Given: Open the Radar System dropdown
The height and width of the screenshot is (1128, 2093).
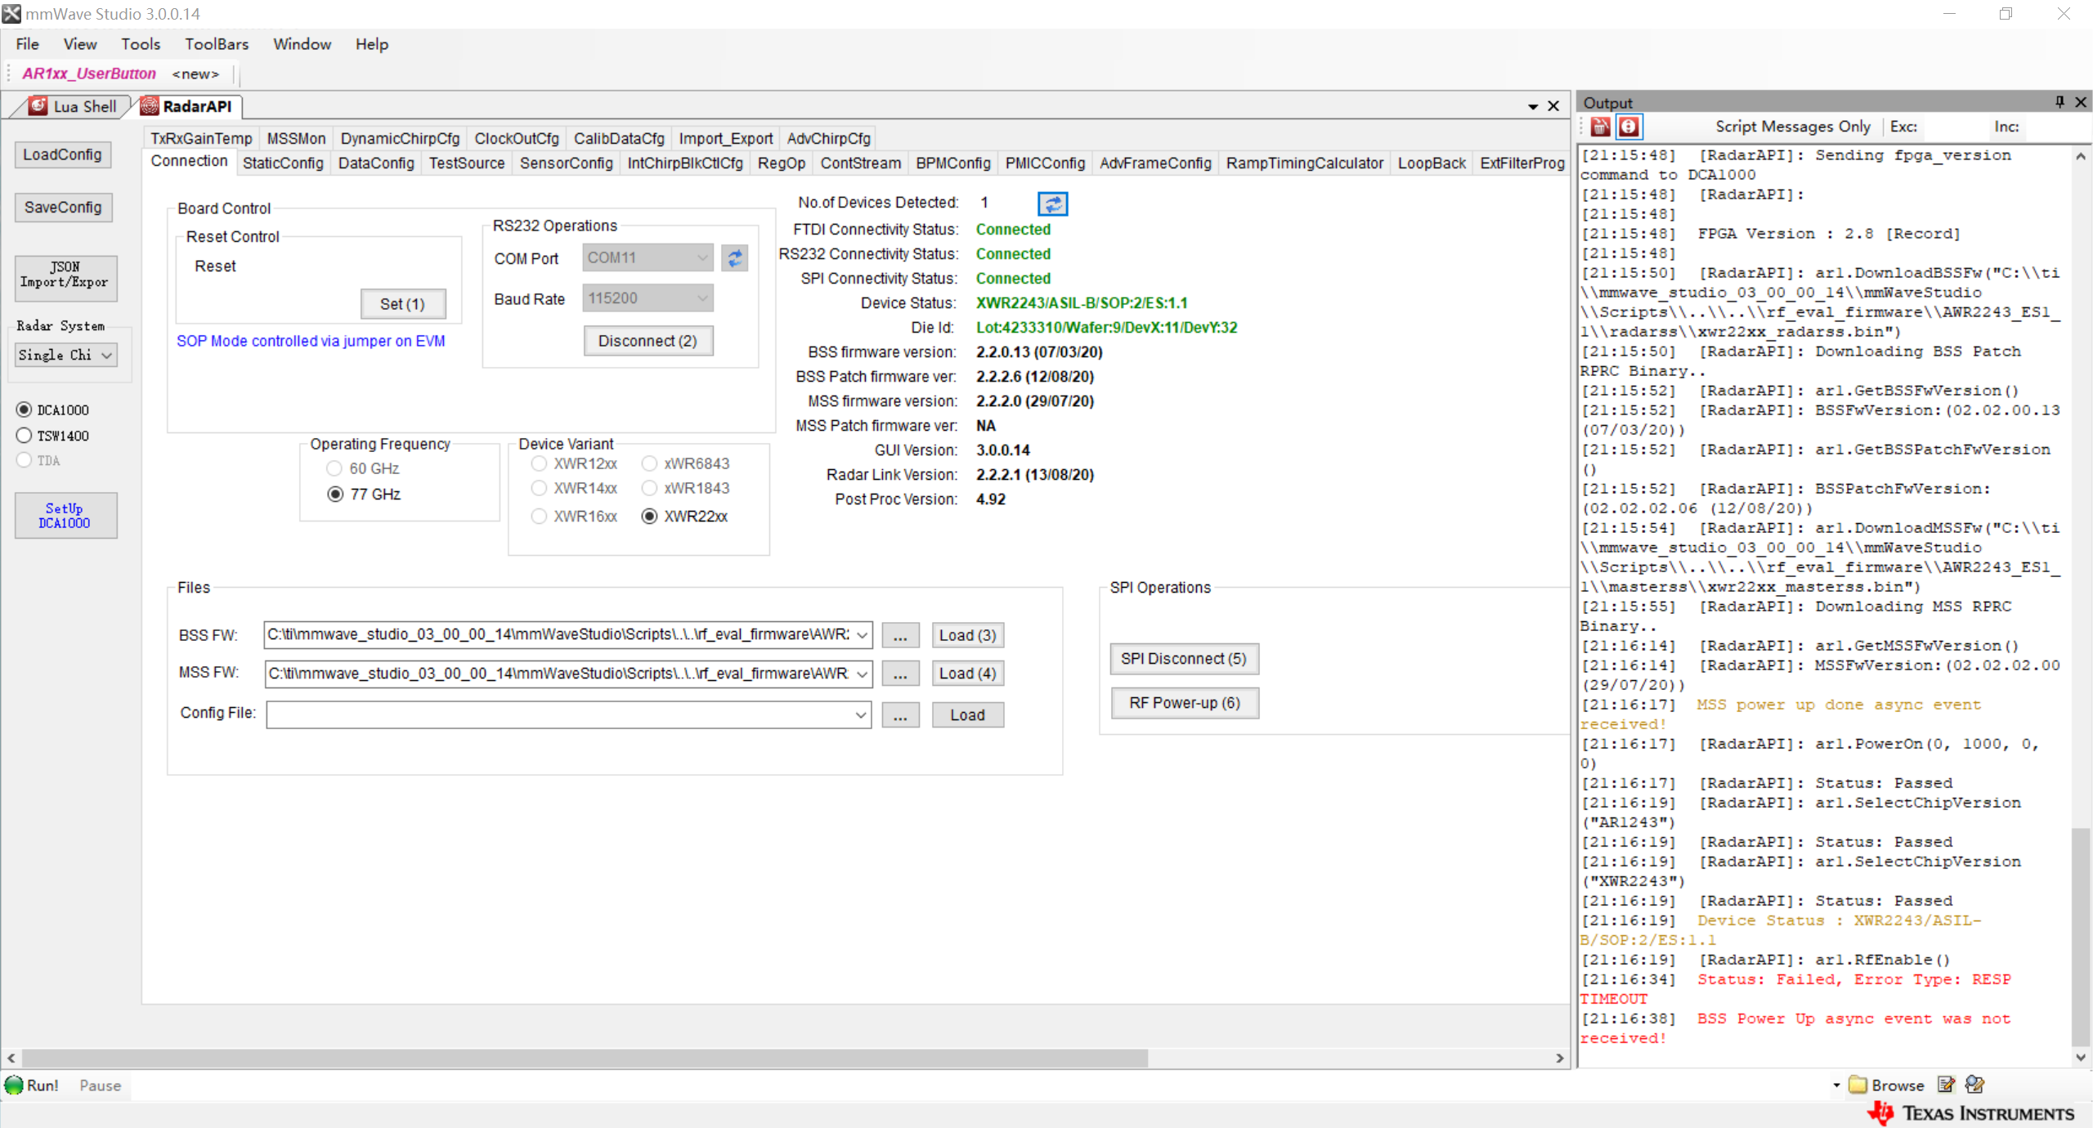Looking at the screenshot, I should 66,355.
